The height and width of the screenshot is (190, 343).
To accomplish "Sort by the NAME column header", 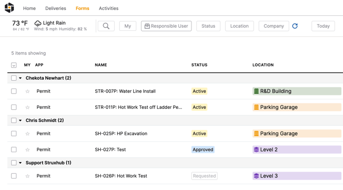I will (101, 65).
